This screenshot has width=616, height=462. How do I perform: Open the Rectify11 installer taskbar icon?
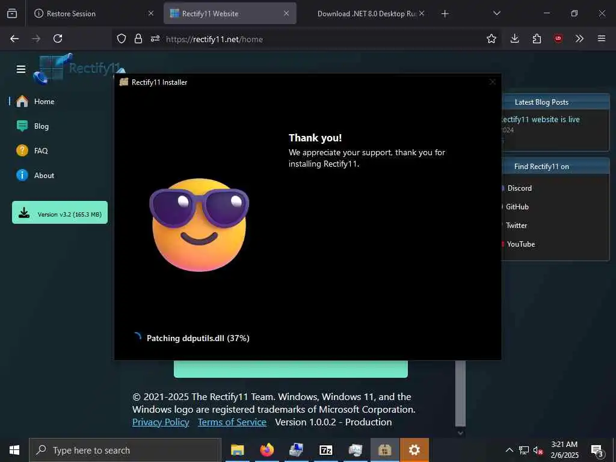click(384, 450)
